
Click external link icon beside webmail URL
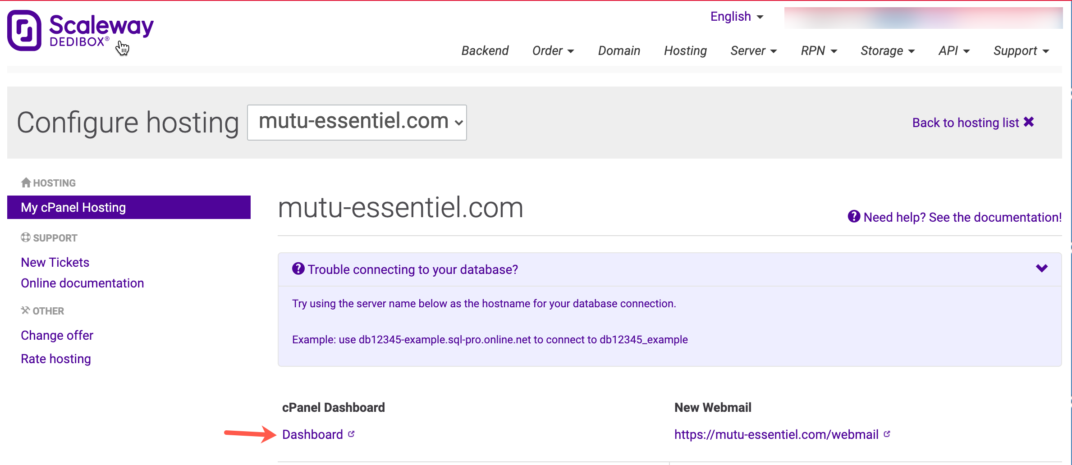coord(887,434)
